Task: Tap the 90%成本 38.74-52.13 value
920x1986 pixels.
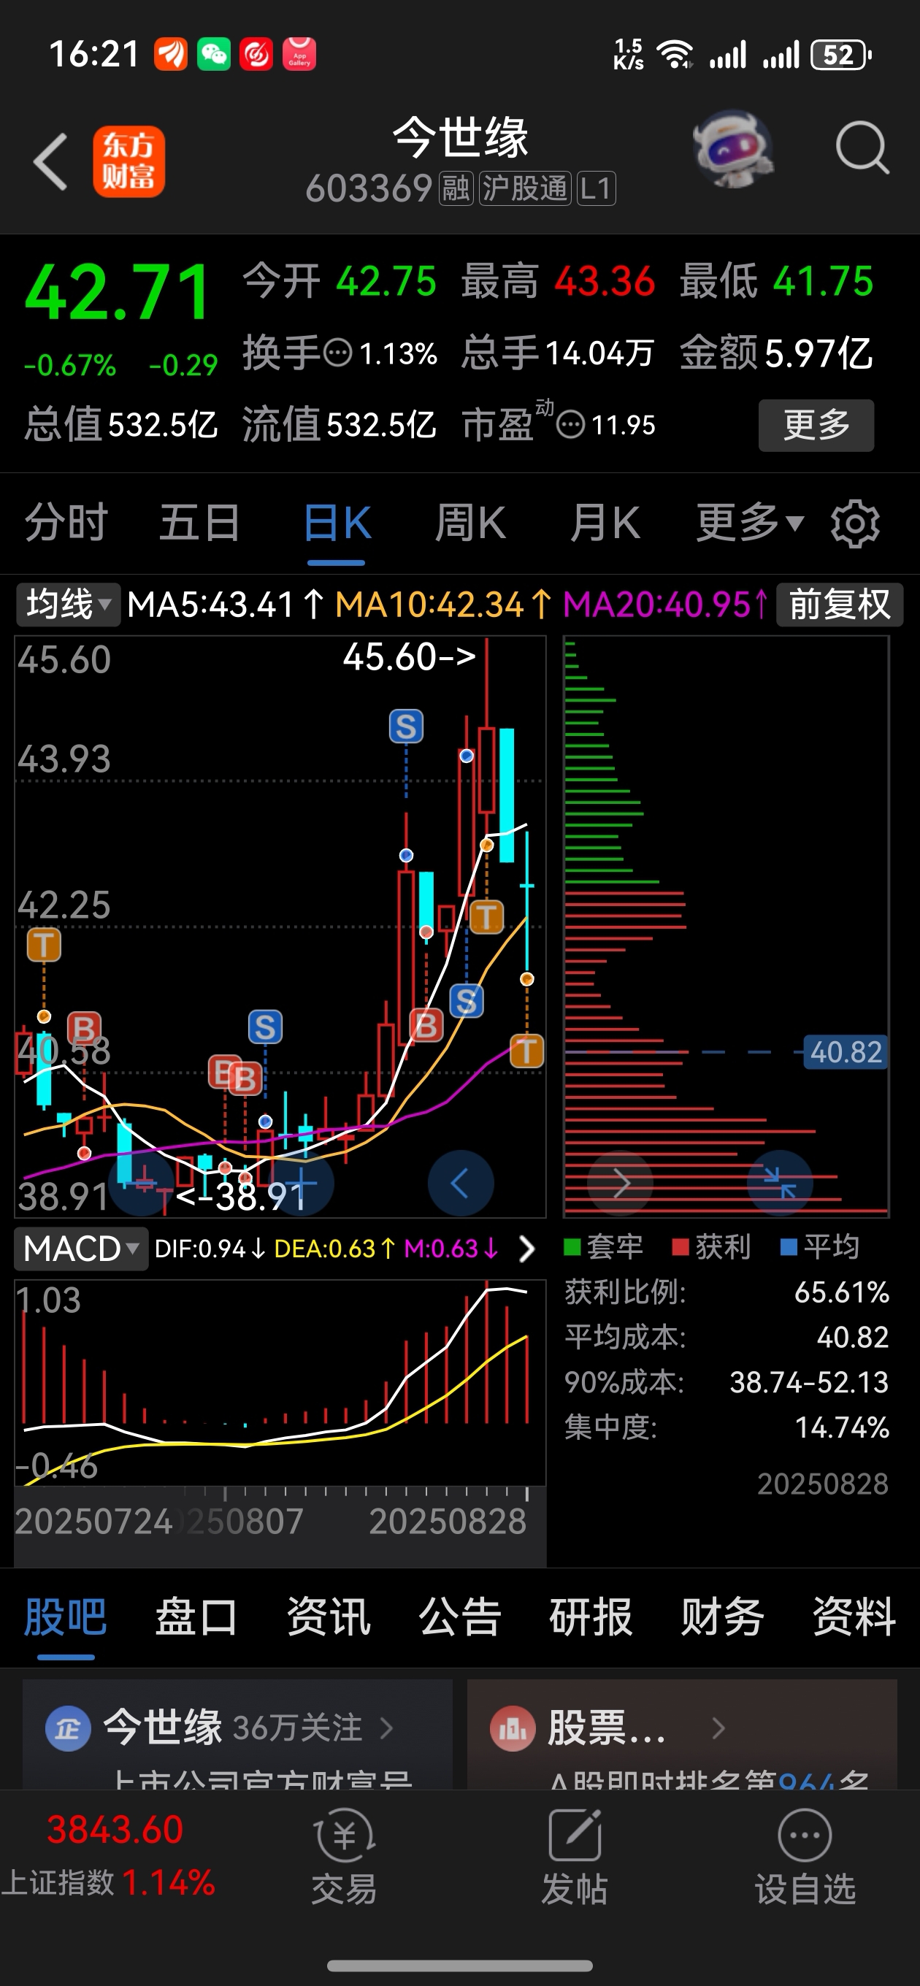Action: 809,1382
